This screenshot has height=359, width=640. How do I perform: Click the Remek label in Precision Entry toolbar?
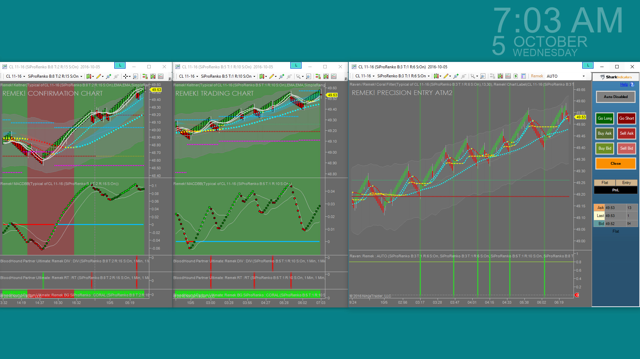(537, 76)
